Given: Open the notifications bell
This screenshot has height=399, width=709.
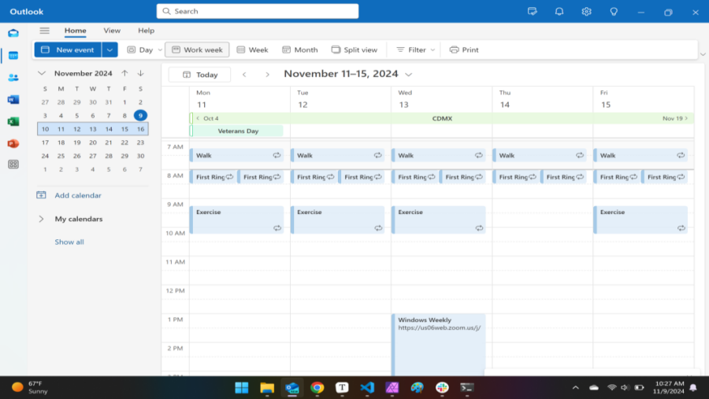Looking at the screenshot, I should pos(559,12).
